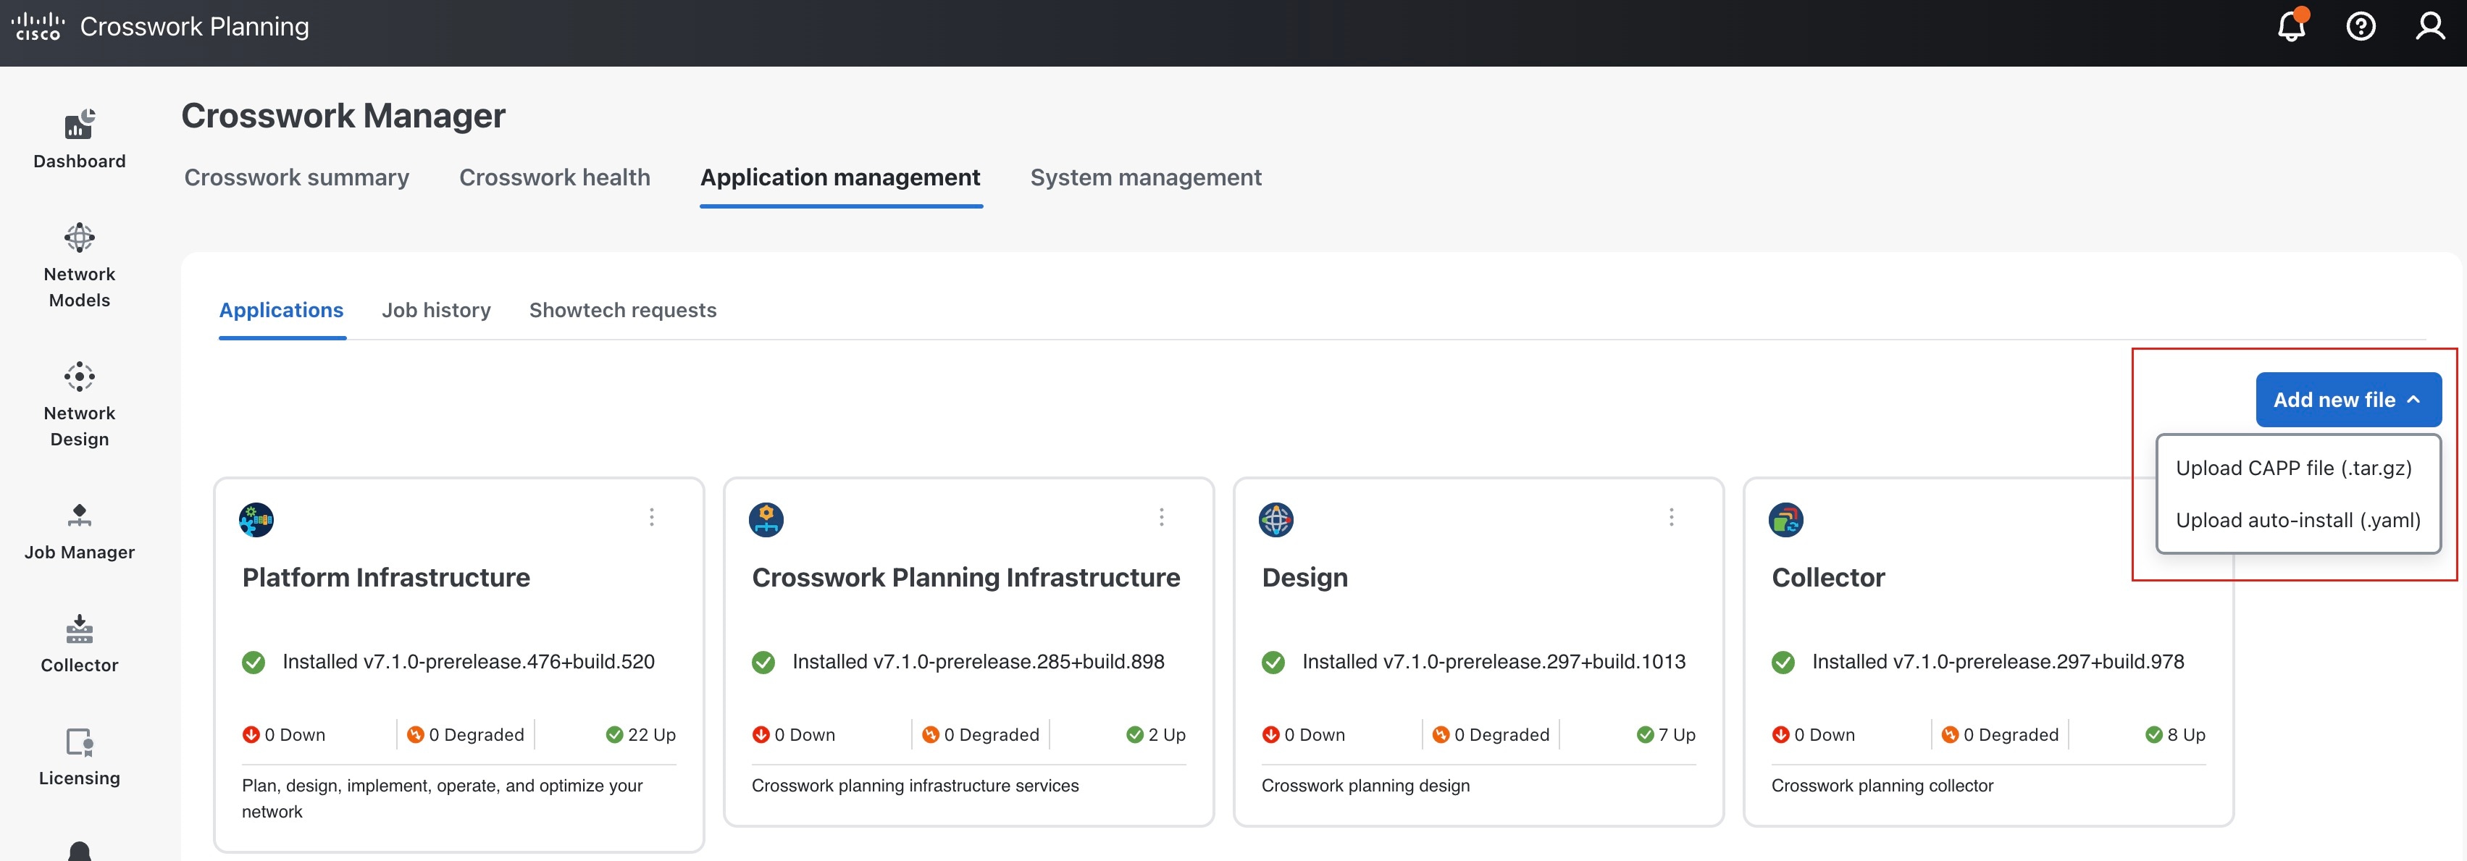Click the Platform Infrastructure card title
The height and width of the screenshot is (861, 2467).
coord(386,578)
